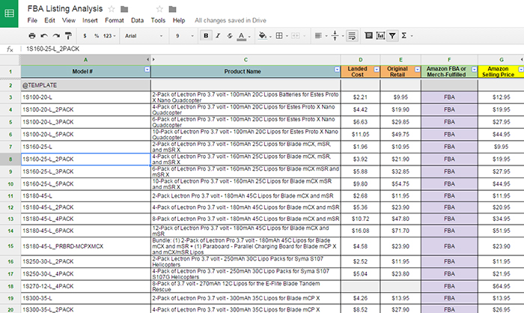The image size is (524, 313).
Task: Click the Print icon in the toolbar
Action: (x=33, y=35)
